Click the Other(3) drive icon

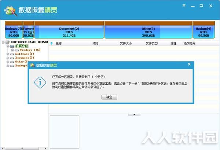coord(12,62)
